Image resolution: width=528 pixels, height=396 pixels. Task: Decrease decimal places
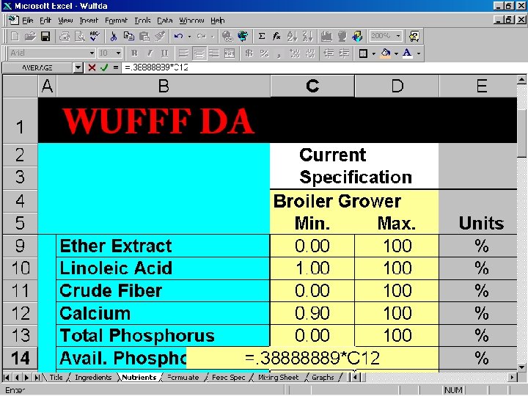pos(310,54)
